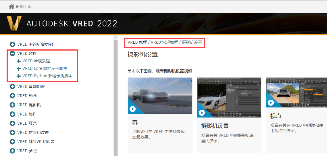Click the sidebar scrollbar up arrow
The height and width of the screenshot is (156, 327).
tap(115, 38)
